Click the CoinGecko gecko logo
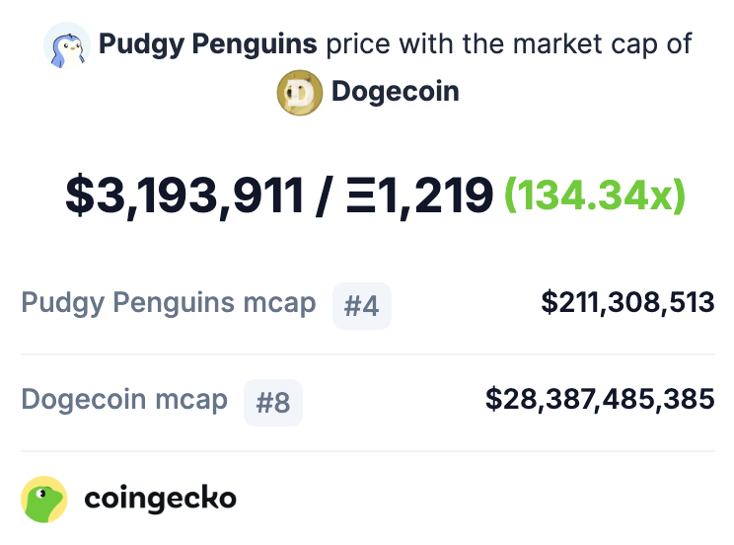The height and width of the screenshot is (545, 734). coord(44,499)
